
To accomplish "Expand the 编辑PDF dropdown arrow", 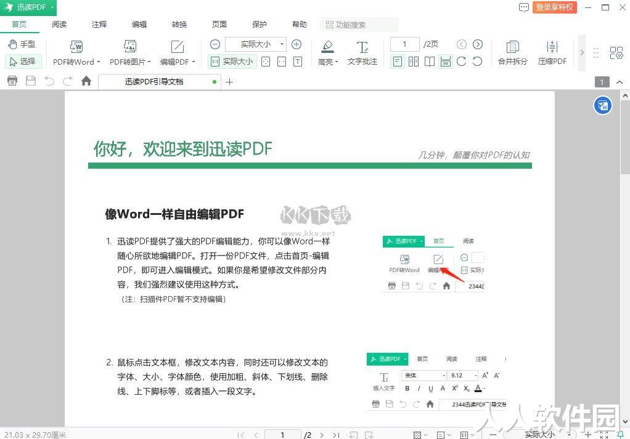I will [194, 62].
